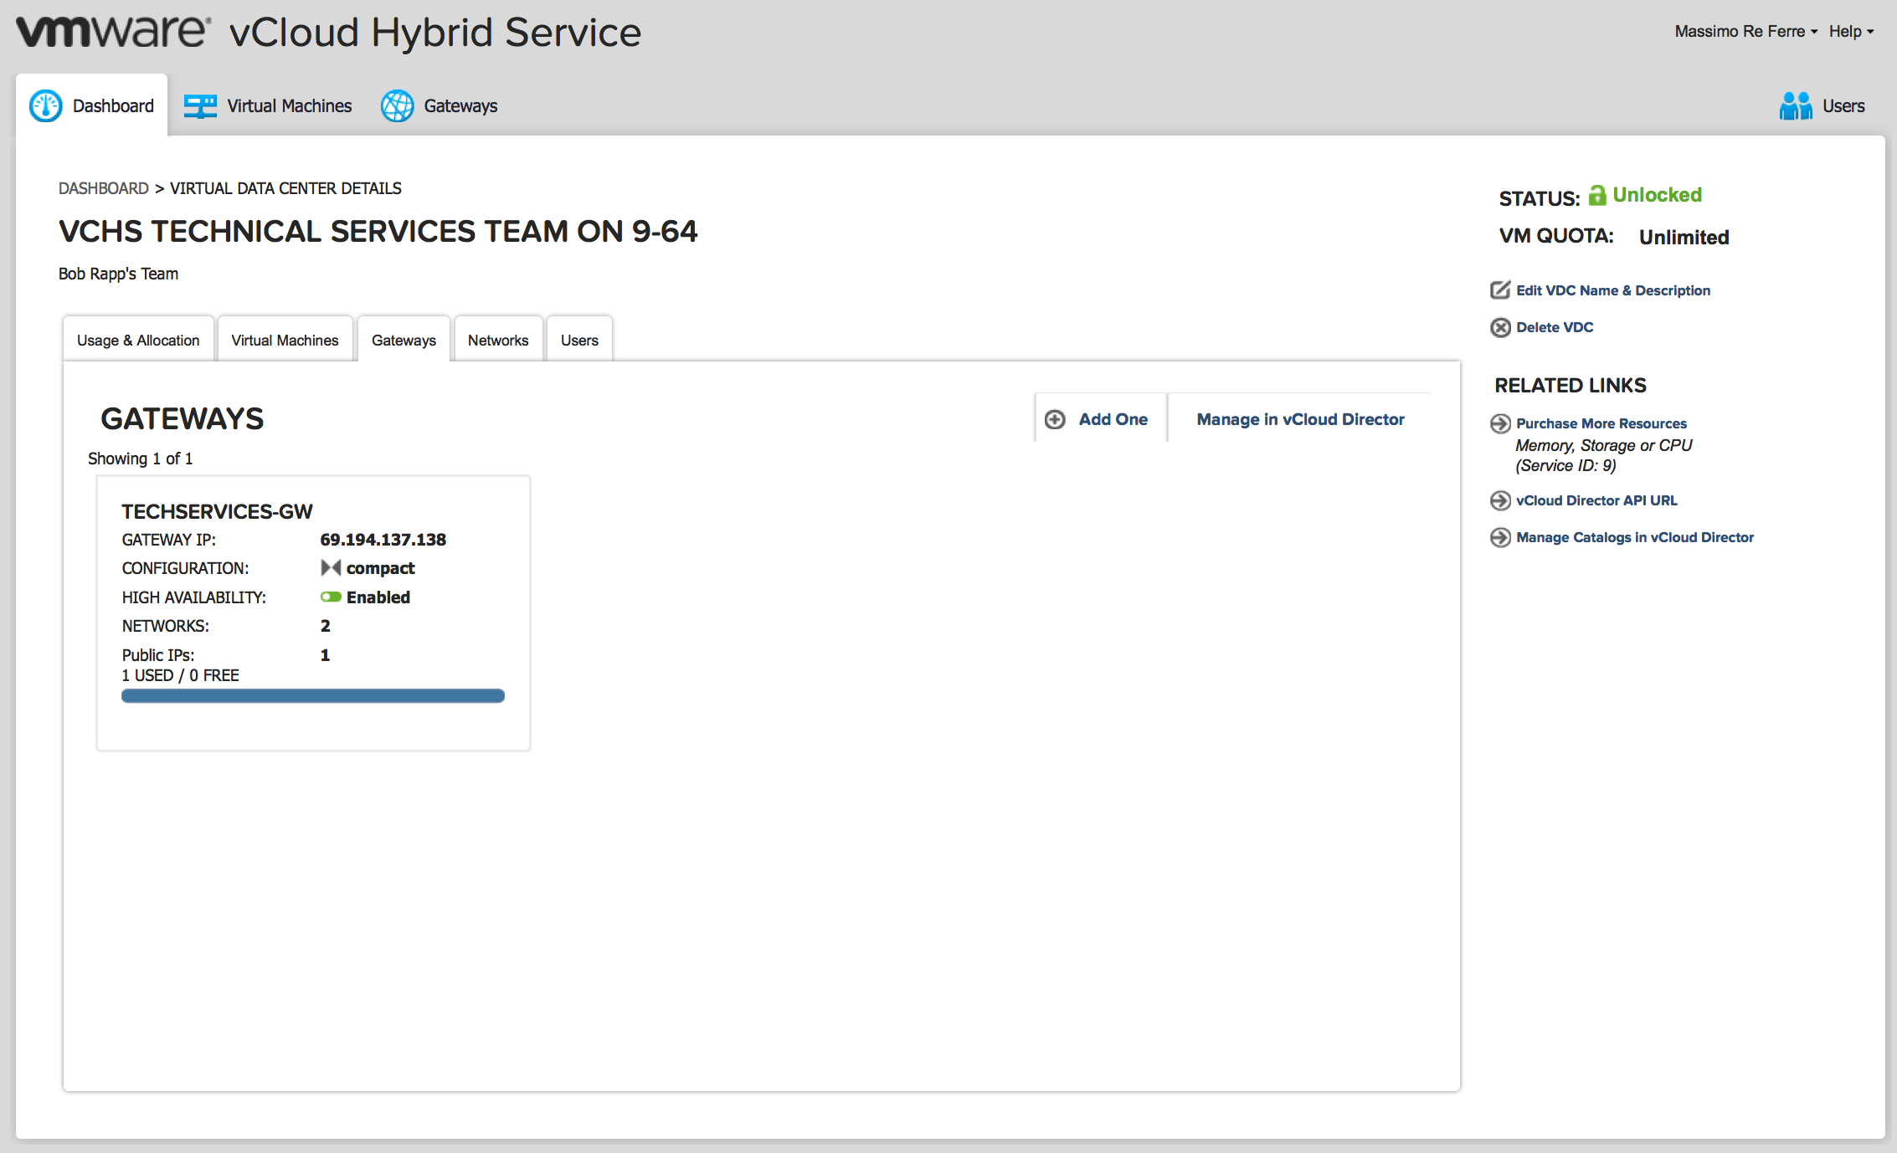
Task: Toggle the High Availability enabled switch
Action: click(x=331, y=597)
